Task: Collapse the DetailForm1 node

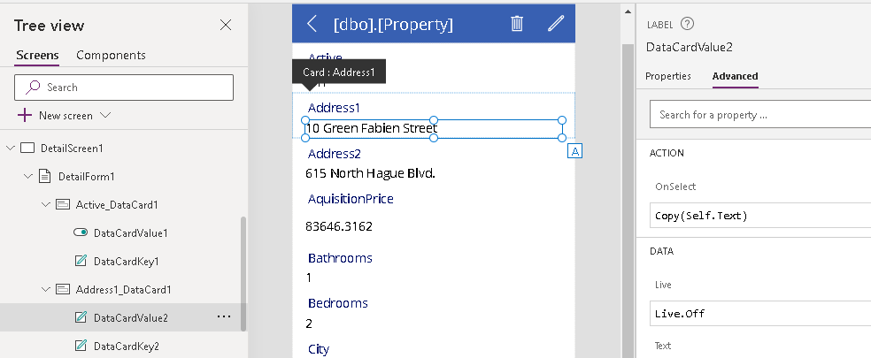Action: (x=27, y=177)
